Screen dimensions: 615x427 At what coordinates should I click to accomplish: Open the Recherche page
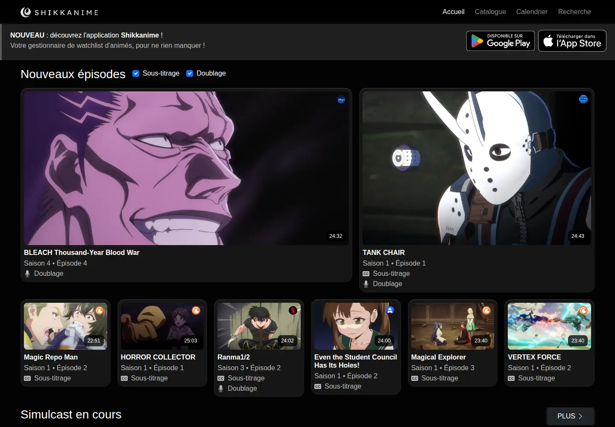[574, 12]
